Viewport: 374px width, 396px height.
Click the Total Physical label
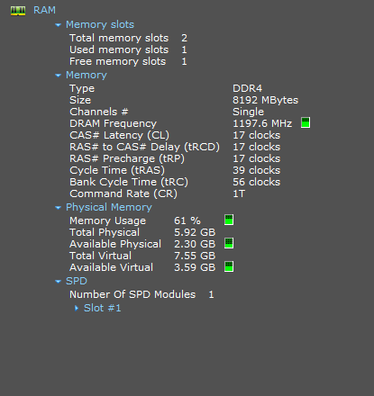pyautogui.click(x=105, y=232)
